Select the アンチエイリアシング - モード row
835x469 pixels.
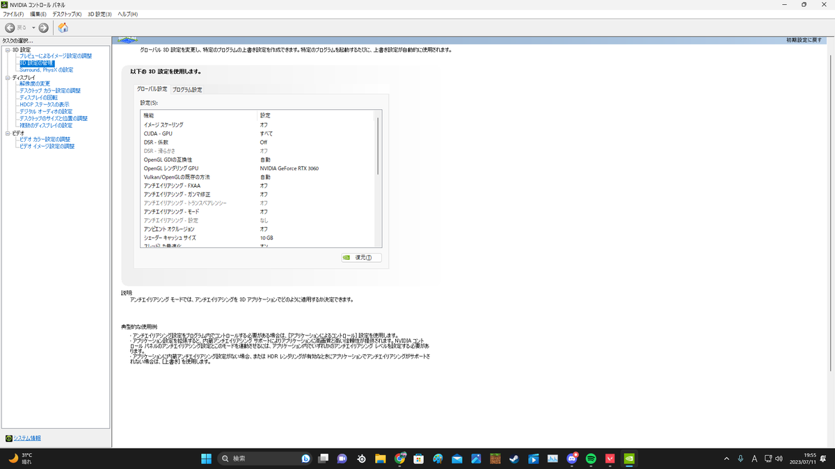pyautogui.click(x=258, y=211)
